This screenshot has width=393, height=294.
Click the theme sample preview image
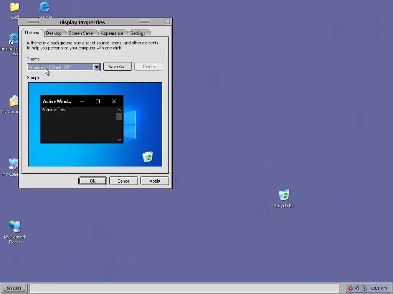(95, 124)
